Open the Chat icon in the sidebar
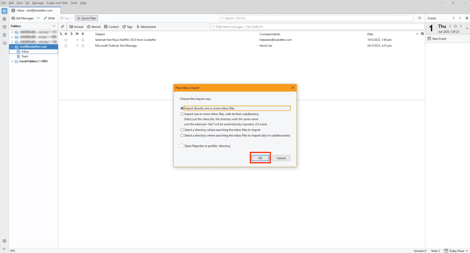Image resolution: width=470 pixels, height=253 pixels. pyautogui.click(x=4, y=43)
